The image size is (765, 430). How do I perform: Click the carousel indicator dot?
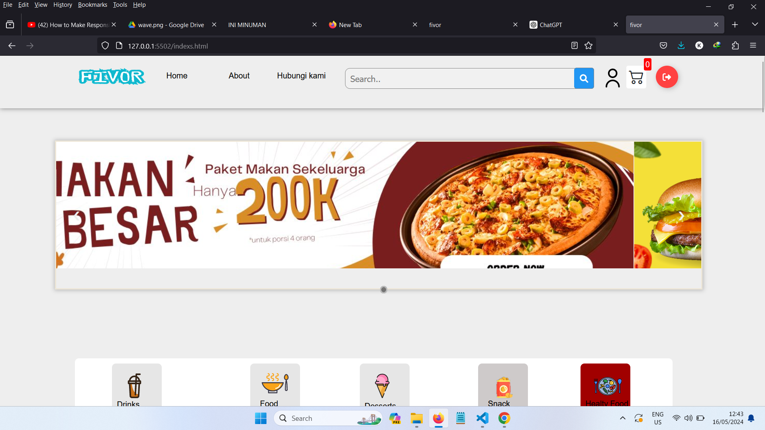coord(383,289)
